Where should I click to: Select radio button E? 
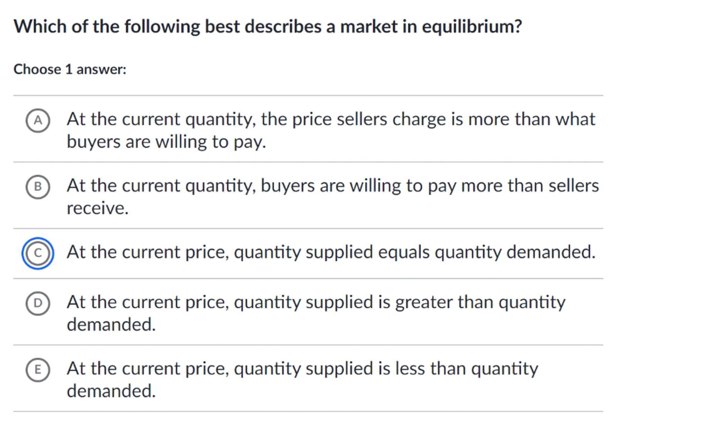(x=38, y=369)
